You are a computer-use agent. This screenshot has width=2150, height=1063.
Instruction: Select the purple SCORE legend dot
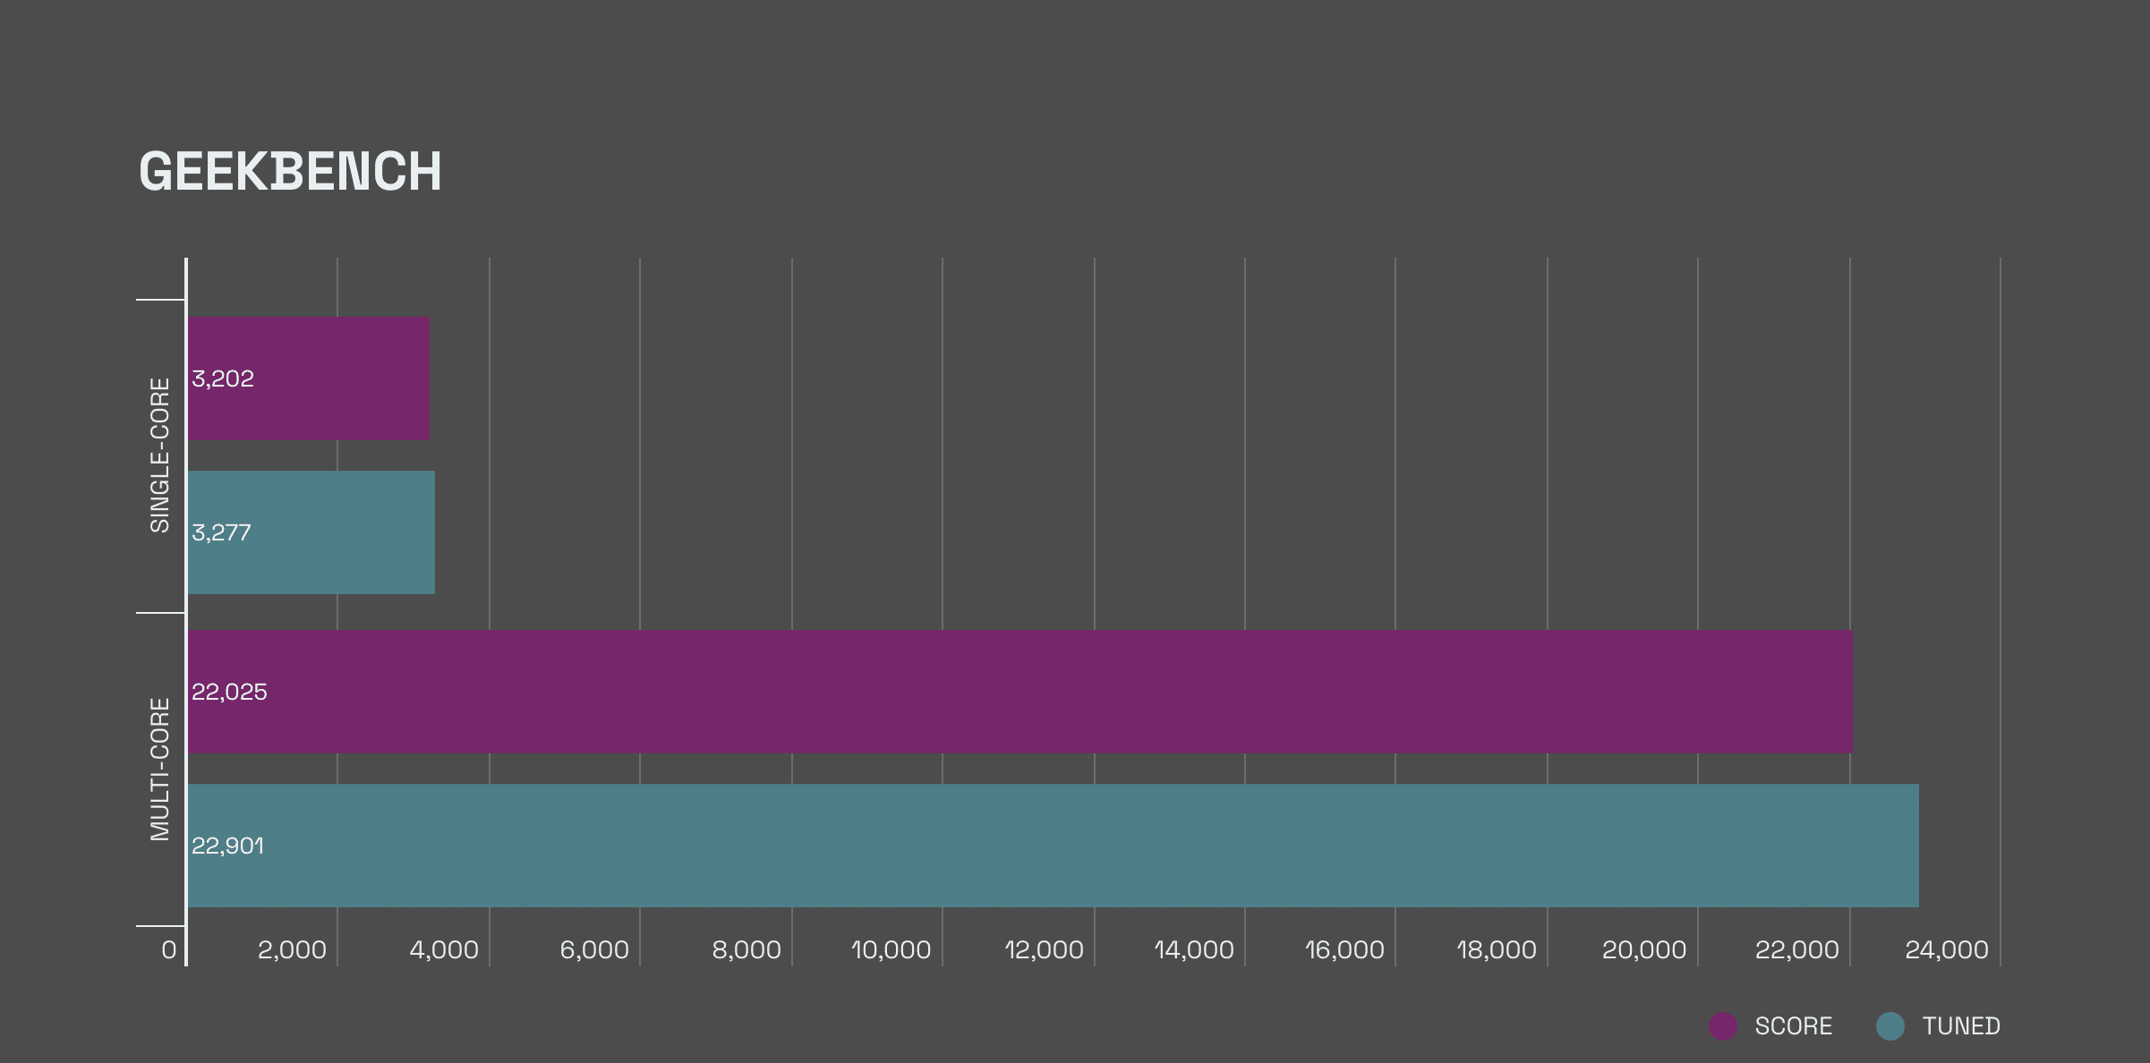pyautogui.click(x=1723, y=1026)
